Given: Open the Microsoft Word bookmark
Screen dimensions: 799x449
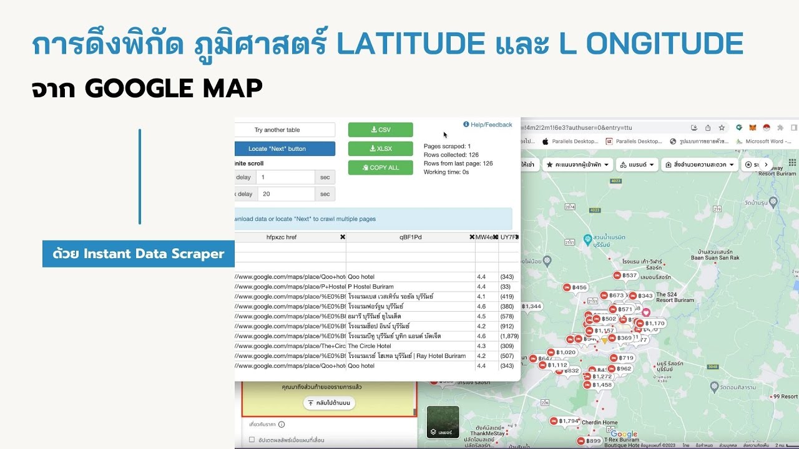Looking at the screenshot, I should coord(764,142).
